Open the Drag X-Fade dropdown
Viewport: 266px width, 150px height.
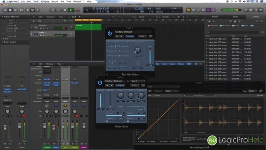168,17
